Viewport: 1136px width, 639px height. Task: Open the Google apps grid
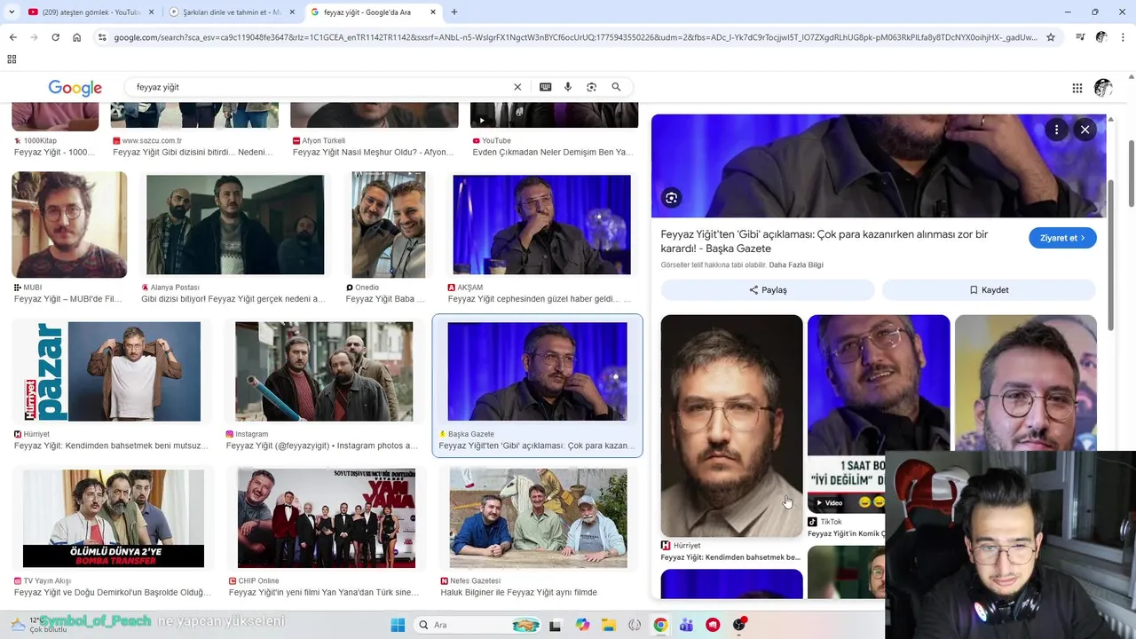point(1077,88)
